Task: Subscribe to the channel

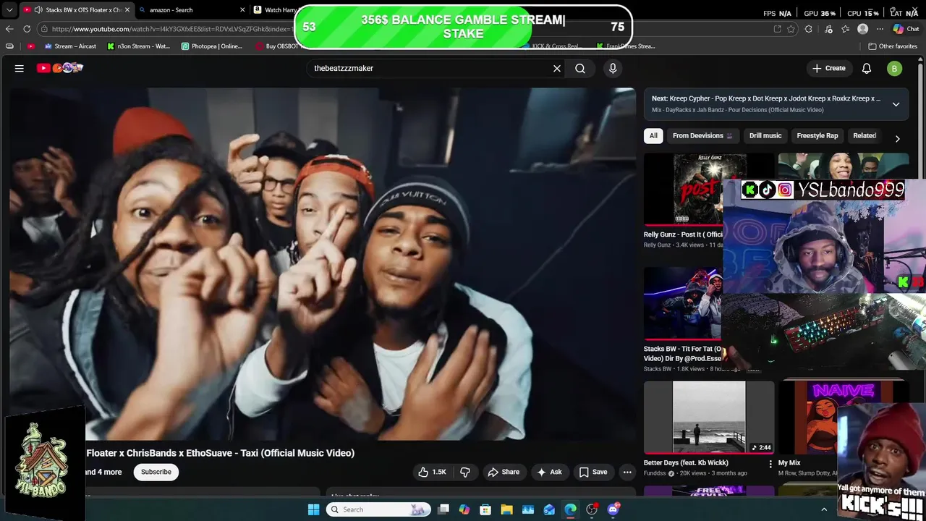Action: coord(156,472)
